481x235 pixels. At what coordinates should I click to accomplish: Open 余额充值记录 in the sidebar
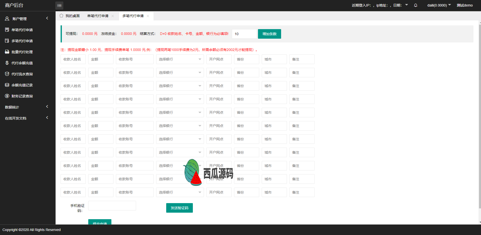click(28, 85)
